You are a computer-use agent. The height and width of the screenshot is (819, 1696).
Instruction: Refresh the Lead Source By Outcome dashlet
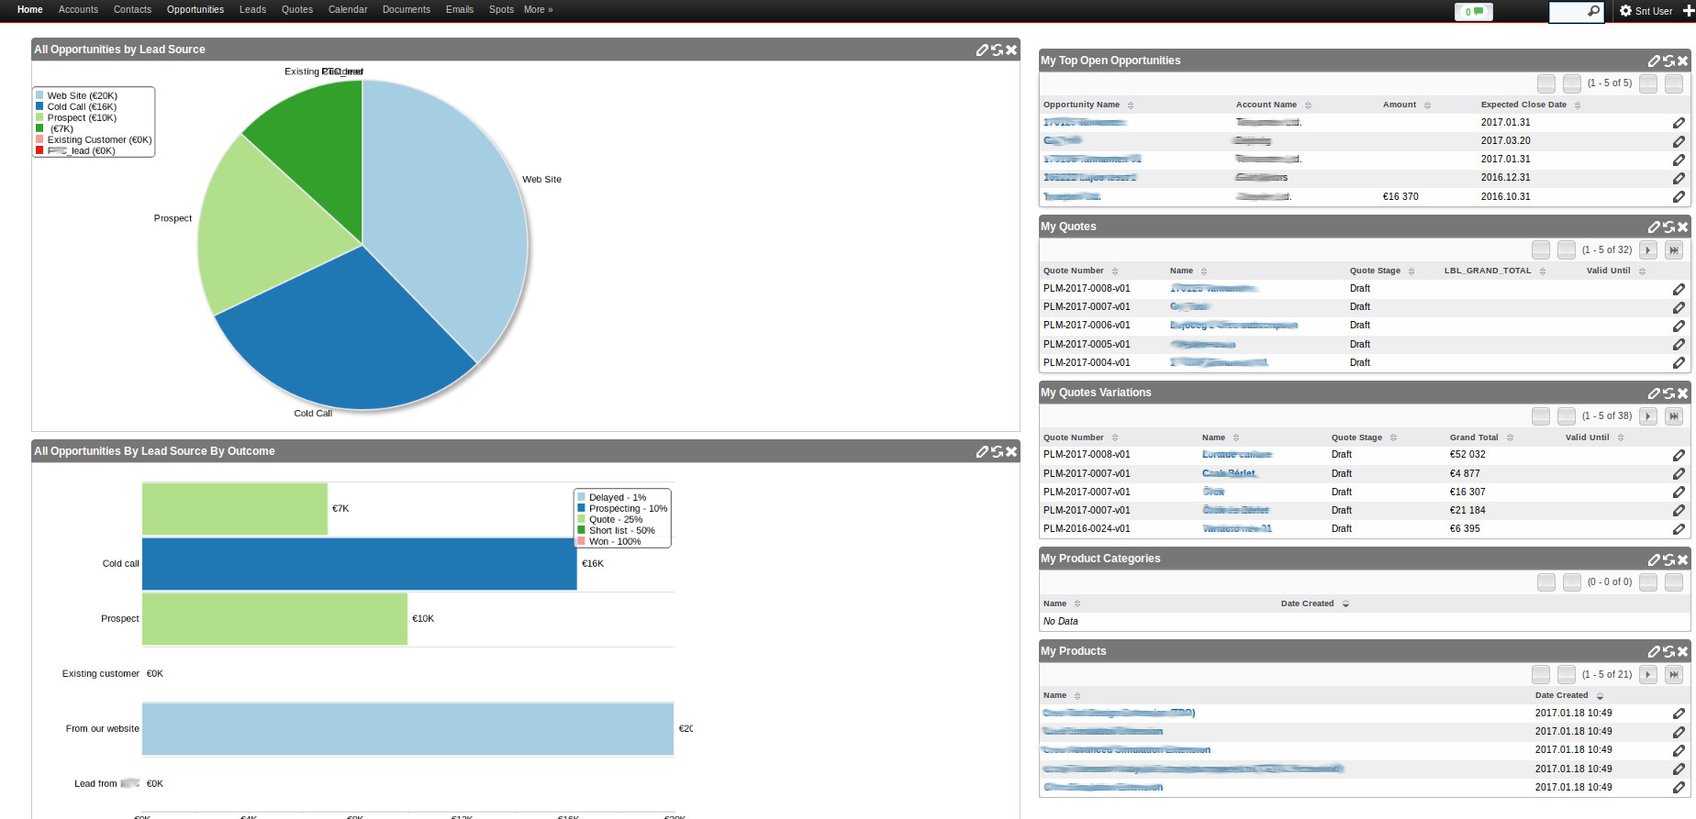click(x=997, y=452)
